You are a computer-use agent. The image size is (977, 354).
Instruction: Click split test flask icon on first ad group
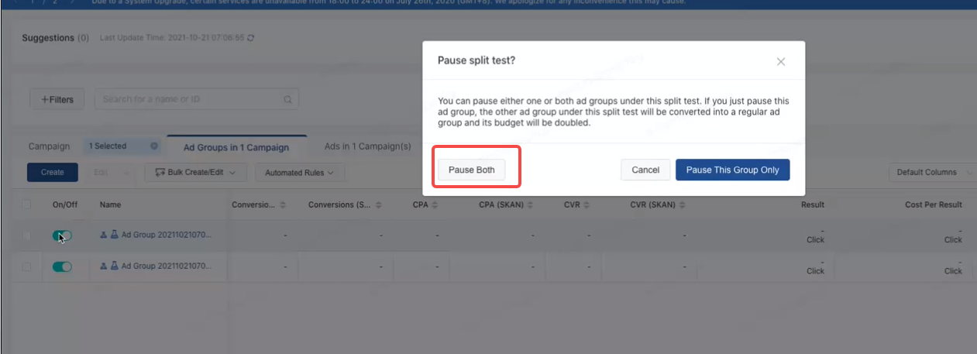pyautogui.click(x=114, y=235)
